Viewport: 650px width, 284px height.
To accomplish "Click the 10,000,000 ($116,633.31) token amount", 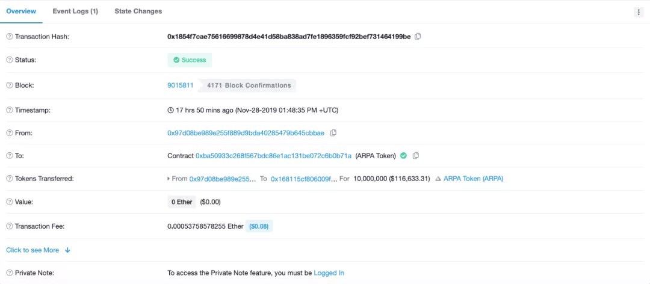I will (392, 179).
